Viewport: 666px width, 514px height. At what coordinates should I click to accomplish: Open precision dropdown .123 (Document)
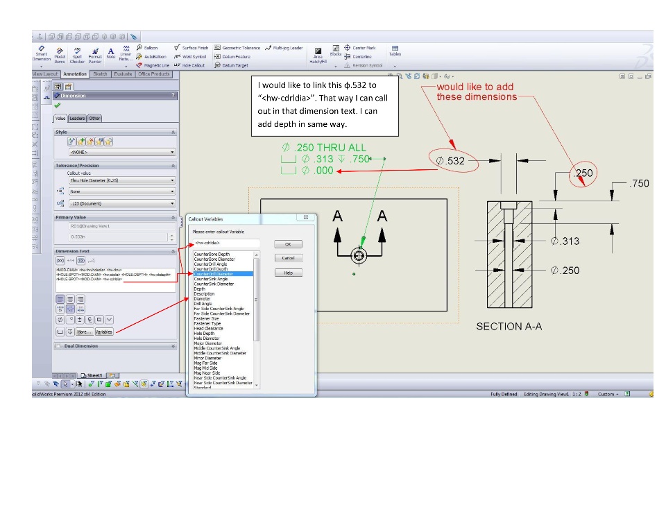click(x=122, y=203)
